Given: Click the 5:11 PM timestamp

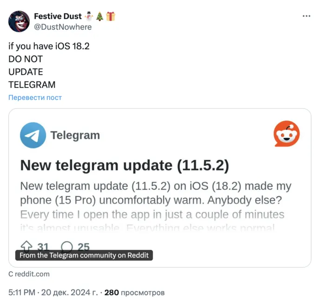Looking at the screenshot, I should [x=22, y=293].
